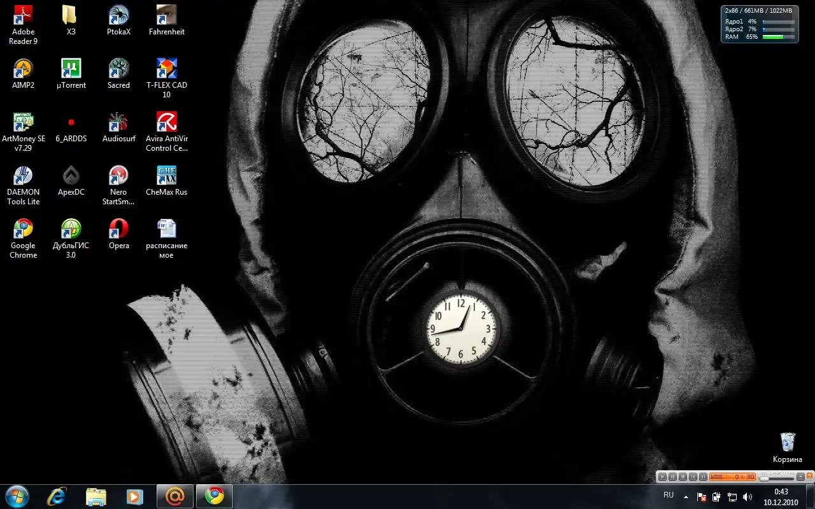Screen dimensions: 815x509
Task: Open DAEMON Tools Lite shortcut
Action: pyautogui.click(x=23, y=176)
